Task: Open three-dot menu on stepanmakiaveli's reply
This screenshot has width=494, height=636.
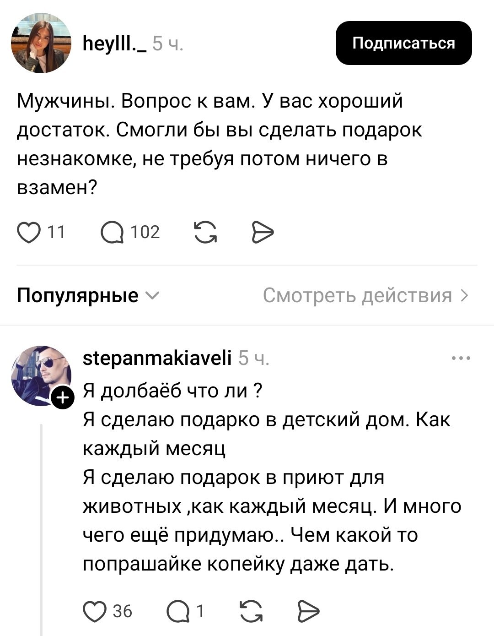Action: point(461,359)
